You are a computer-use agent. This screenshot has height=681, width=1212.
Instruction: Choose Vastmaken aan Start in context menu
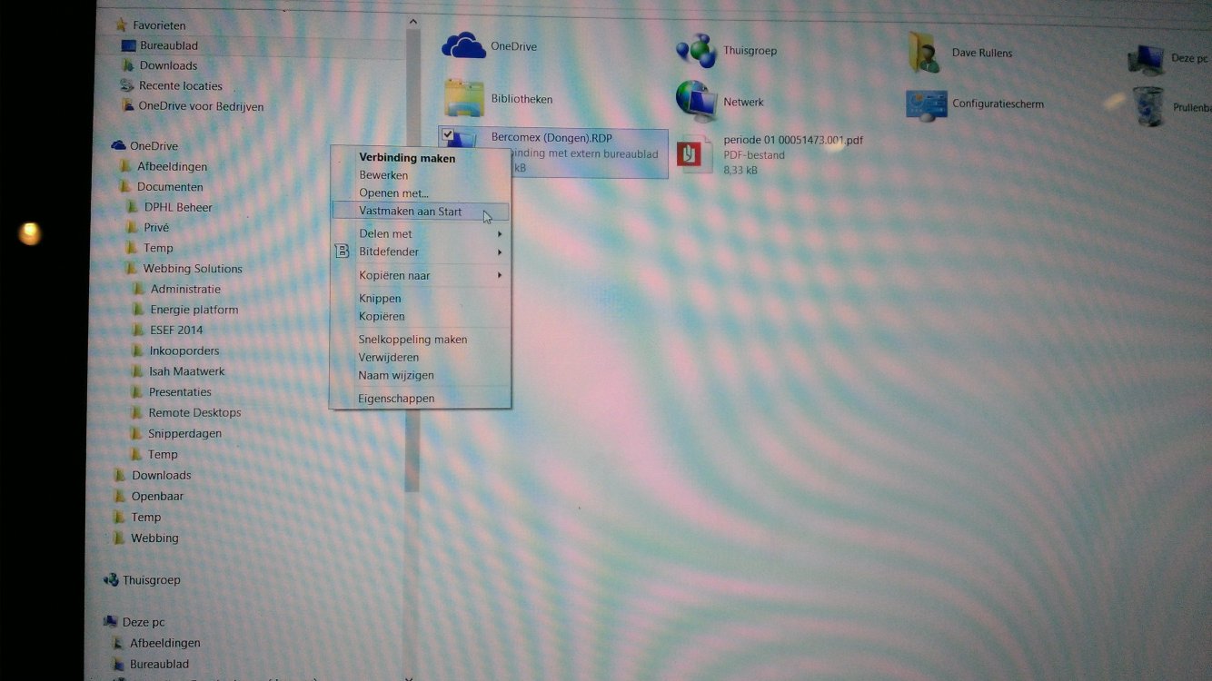click(x=411, y=212)
